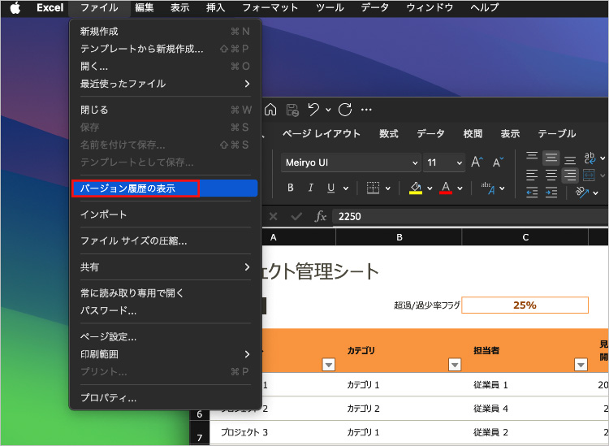Expand the underline style dropdown arrow

346,188
